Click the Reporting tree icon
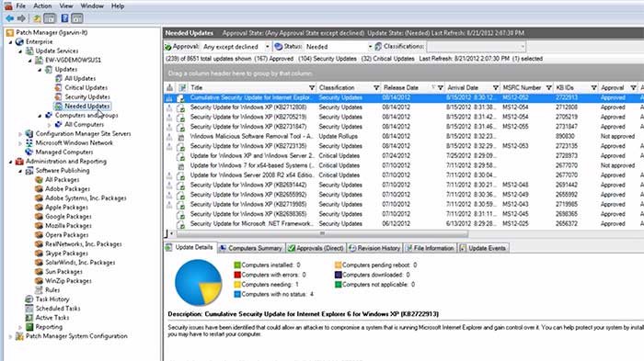 (29, 327)
